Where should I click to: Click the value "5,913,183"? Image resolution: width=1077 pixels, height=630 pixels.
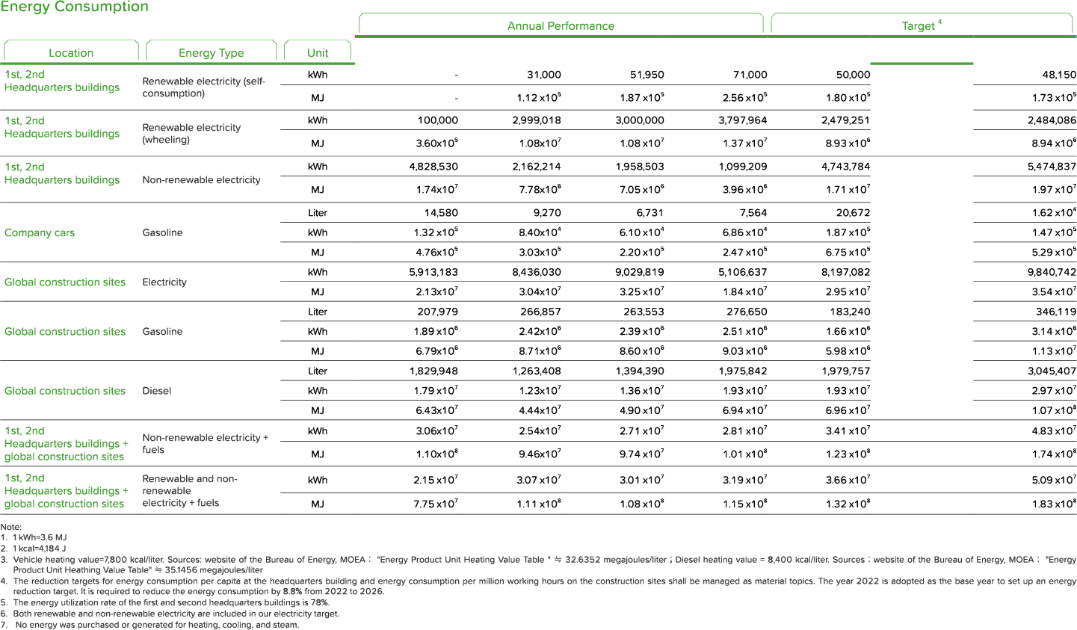(433, 272)
